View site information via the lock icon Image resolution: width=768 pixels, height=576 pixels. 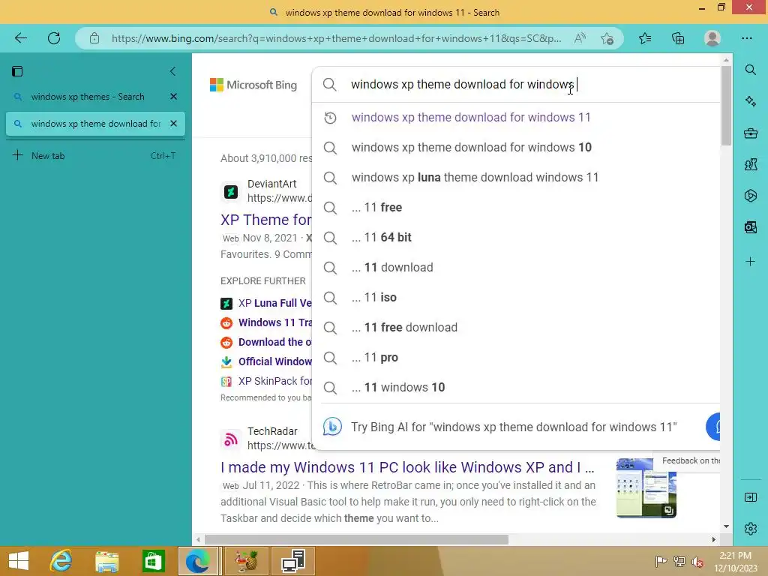coord(94,38)
